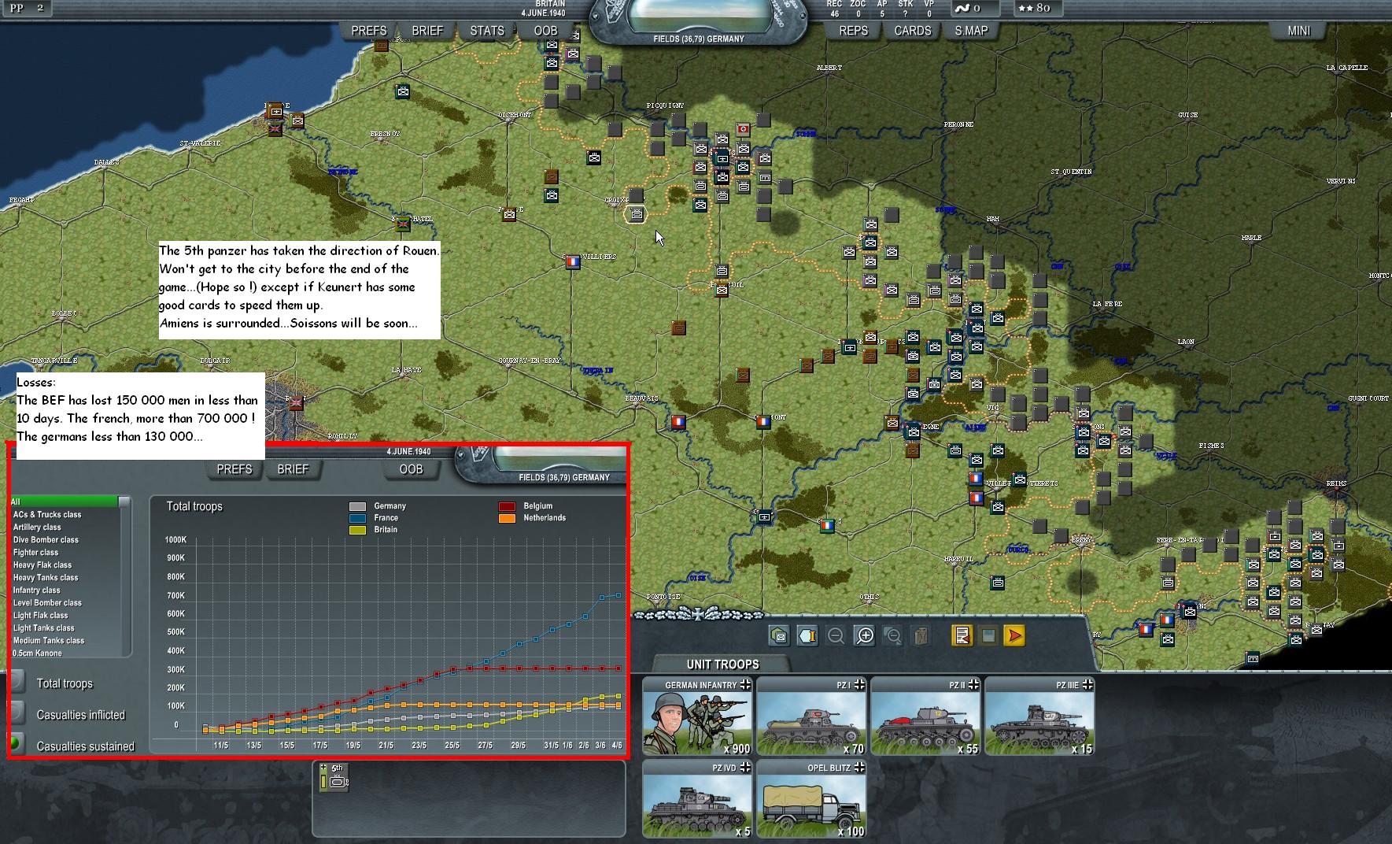This screenshot has width=1392, height=844.
Task: Click the jerrycan supply icon
Action: click(921, 635)
